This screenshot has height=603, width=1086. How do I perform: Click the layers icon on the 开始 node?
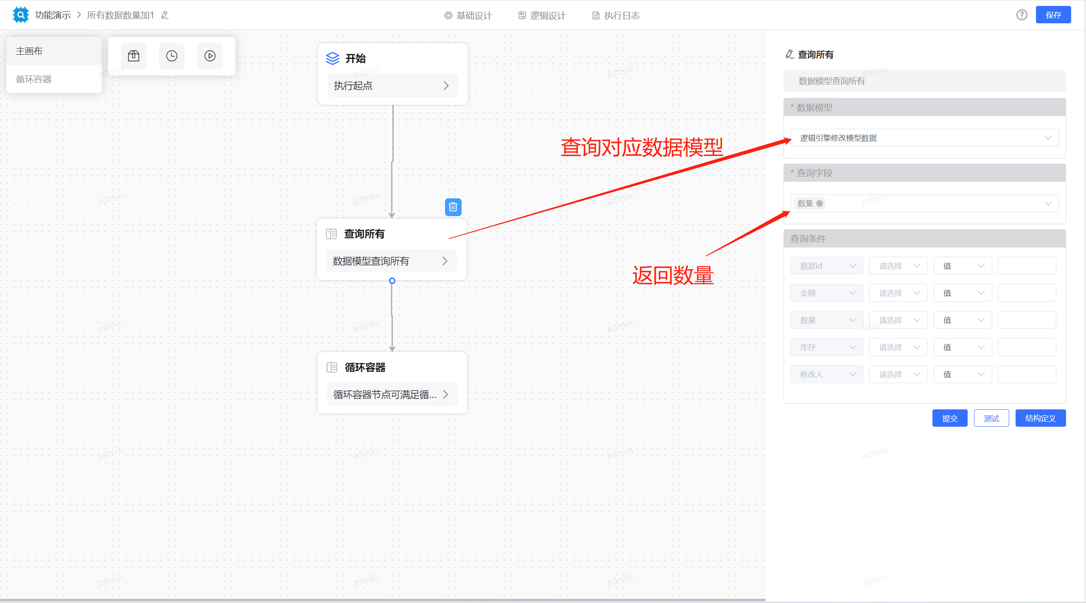332,58
